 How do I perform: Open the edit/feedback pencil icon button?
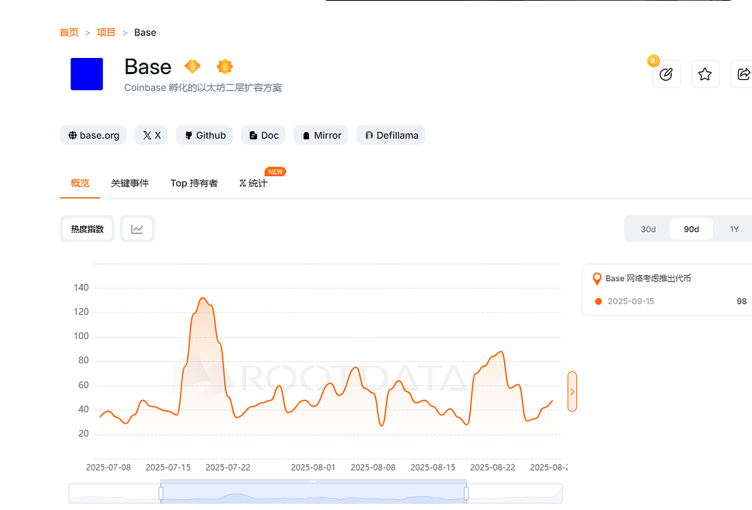[x=666, y=74]
